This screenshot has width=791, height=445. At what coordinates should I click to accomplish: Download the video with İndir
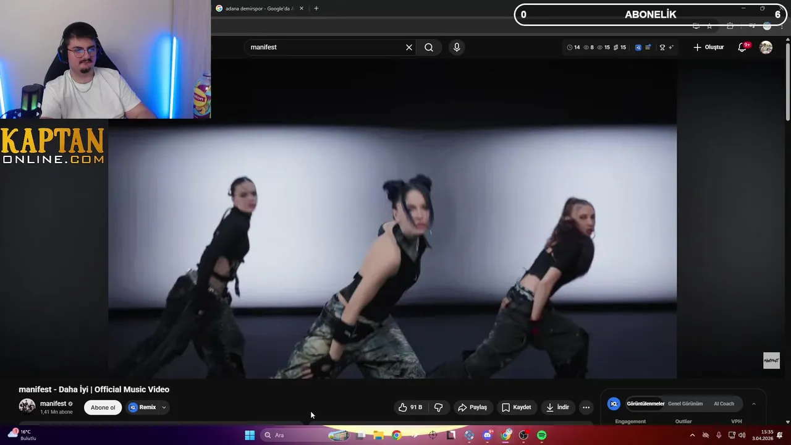pyautogui.click(x=557, y=407)
